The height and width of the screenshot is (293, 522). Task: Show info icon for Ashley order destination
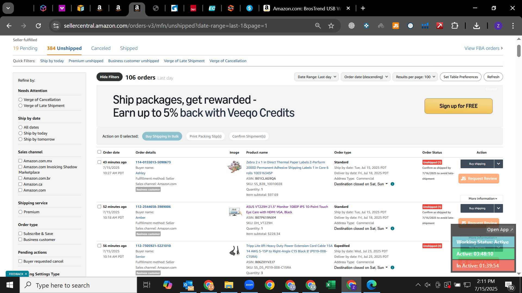point(392,184)
